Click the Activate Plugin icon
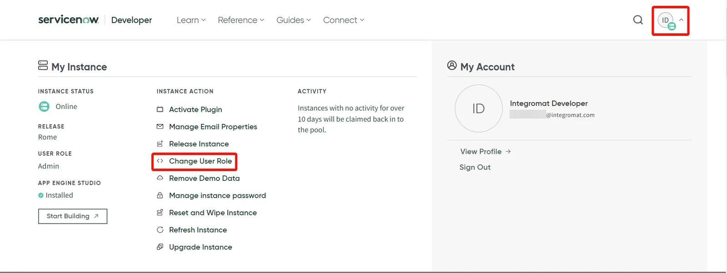 (x=160, y=109)
